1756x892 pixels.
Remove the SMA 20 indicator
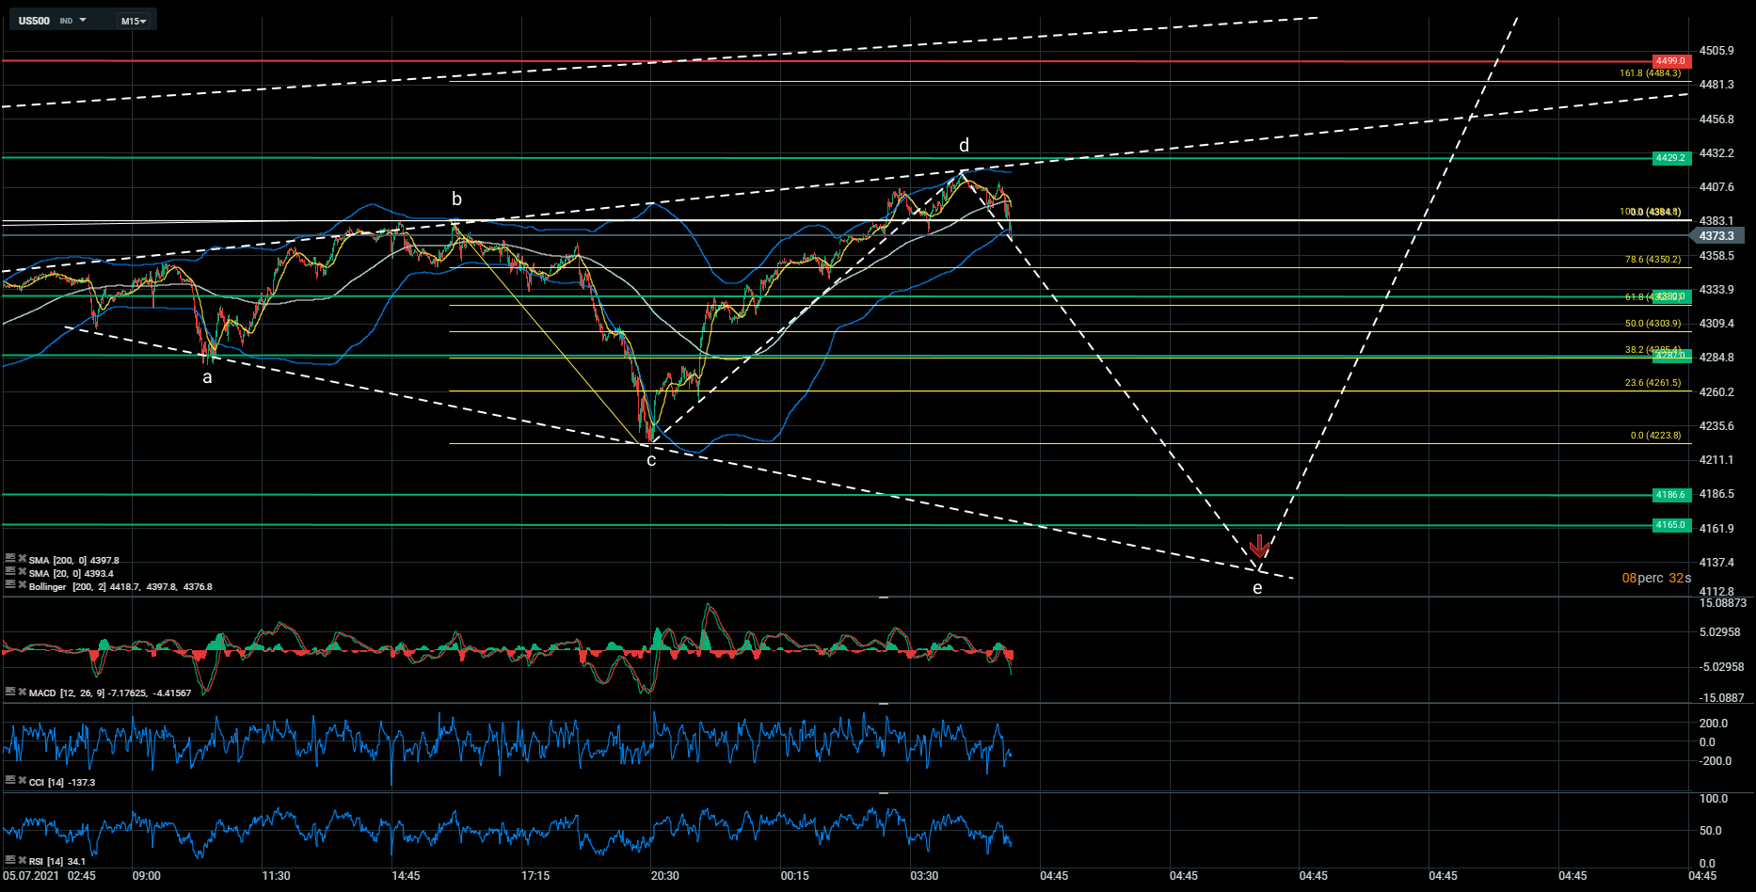(x=22, y=572)
